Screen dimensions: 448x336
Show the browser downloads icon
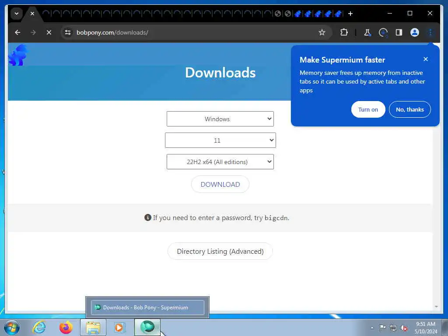383,32
